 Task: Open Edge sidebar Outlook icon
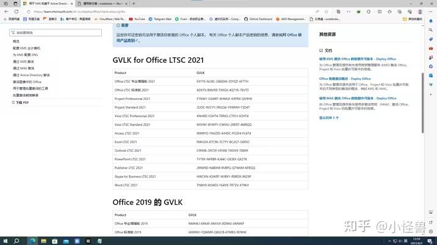point(431,76)
